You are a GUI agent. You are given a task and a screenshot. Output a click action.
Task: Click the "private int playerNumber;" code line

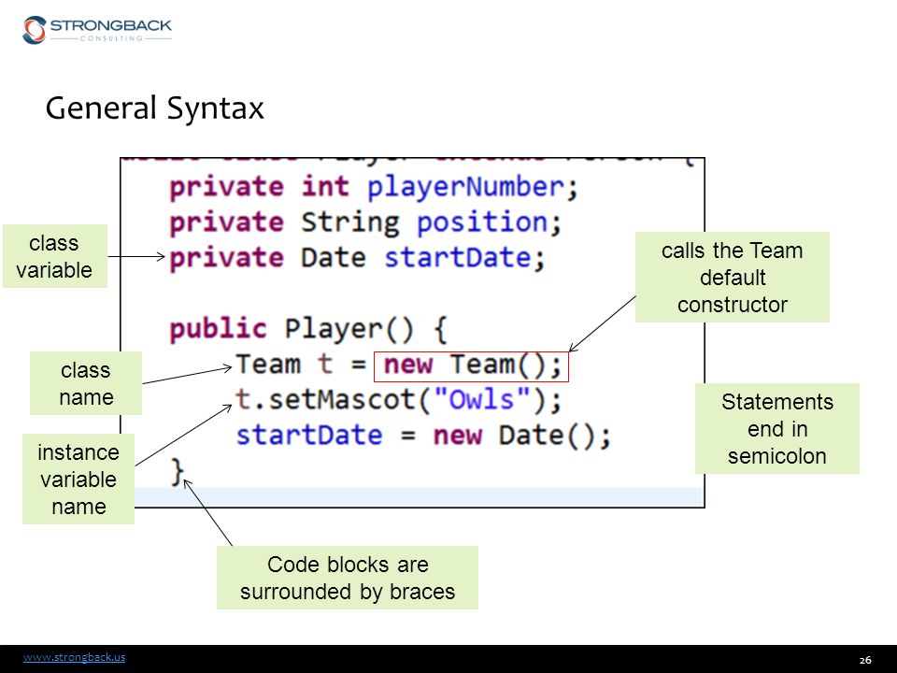(374, 188)
